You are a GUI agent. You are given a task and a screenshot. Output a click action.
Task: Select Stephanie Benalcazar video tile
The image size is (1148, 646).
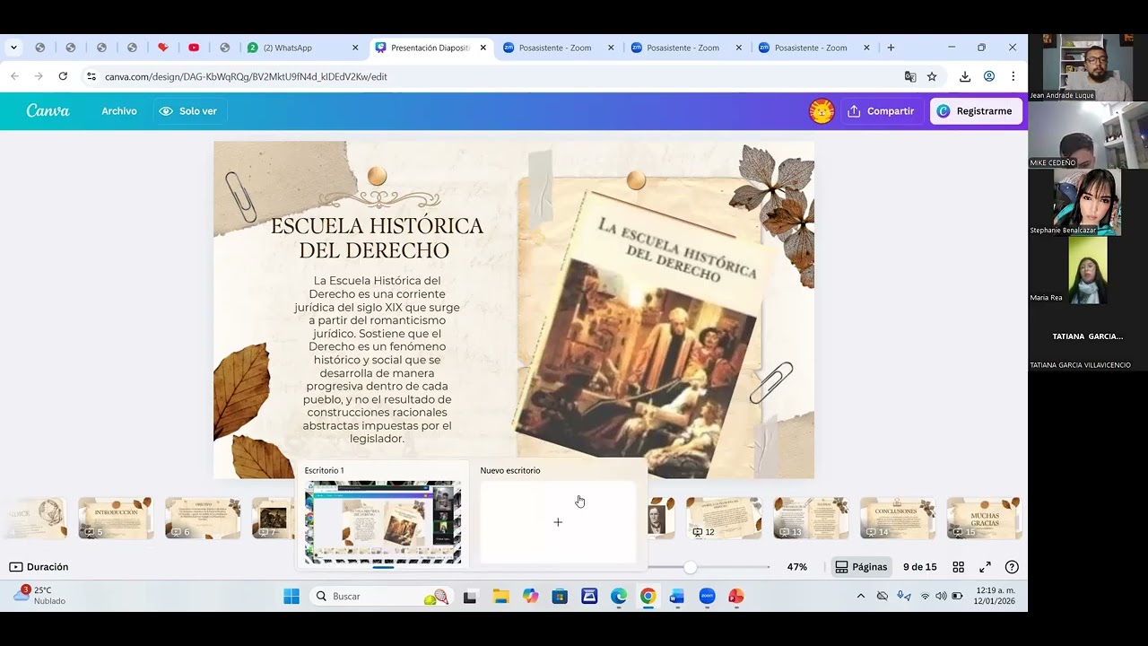point(1087,202)
